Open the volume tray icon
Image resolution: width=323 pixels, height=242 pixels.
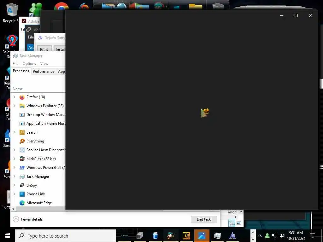[x=282, y=236]
